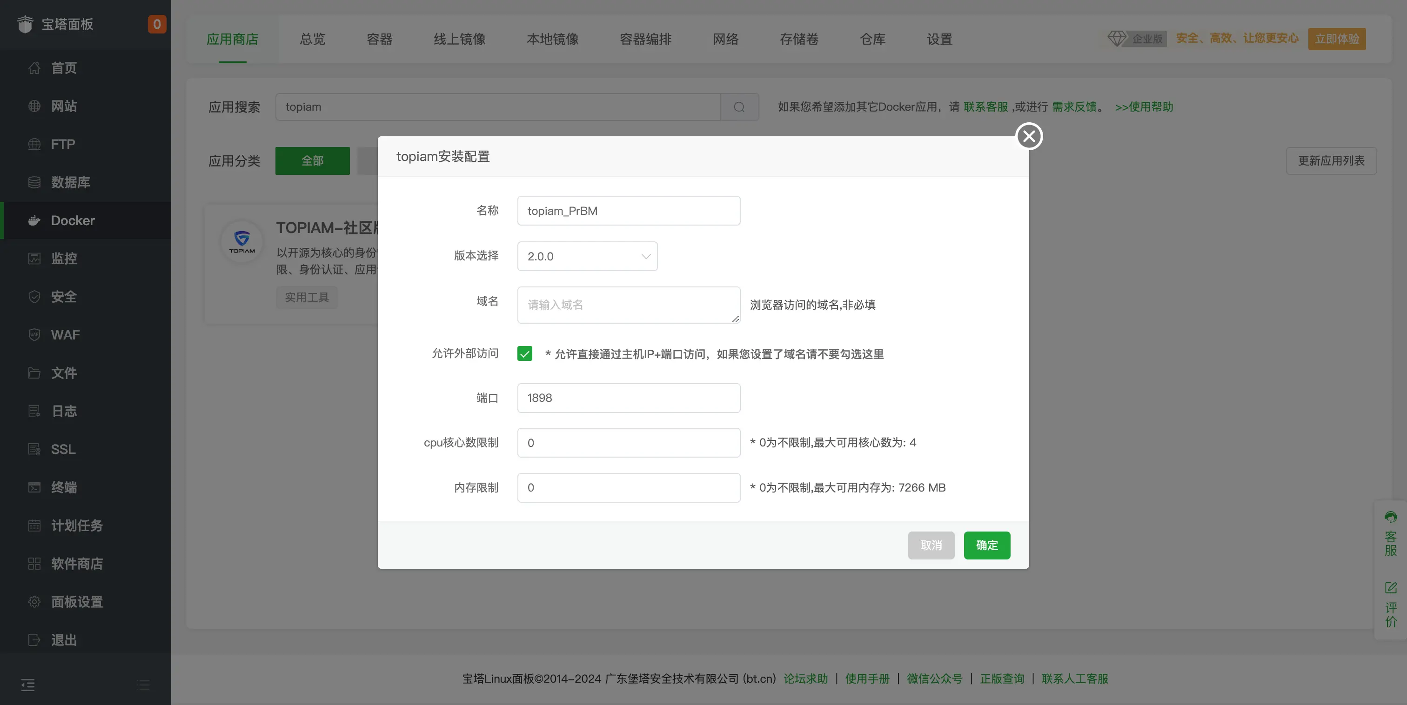
Task: Click the 立即体验 enterprise button
Action: (1337, 40)
